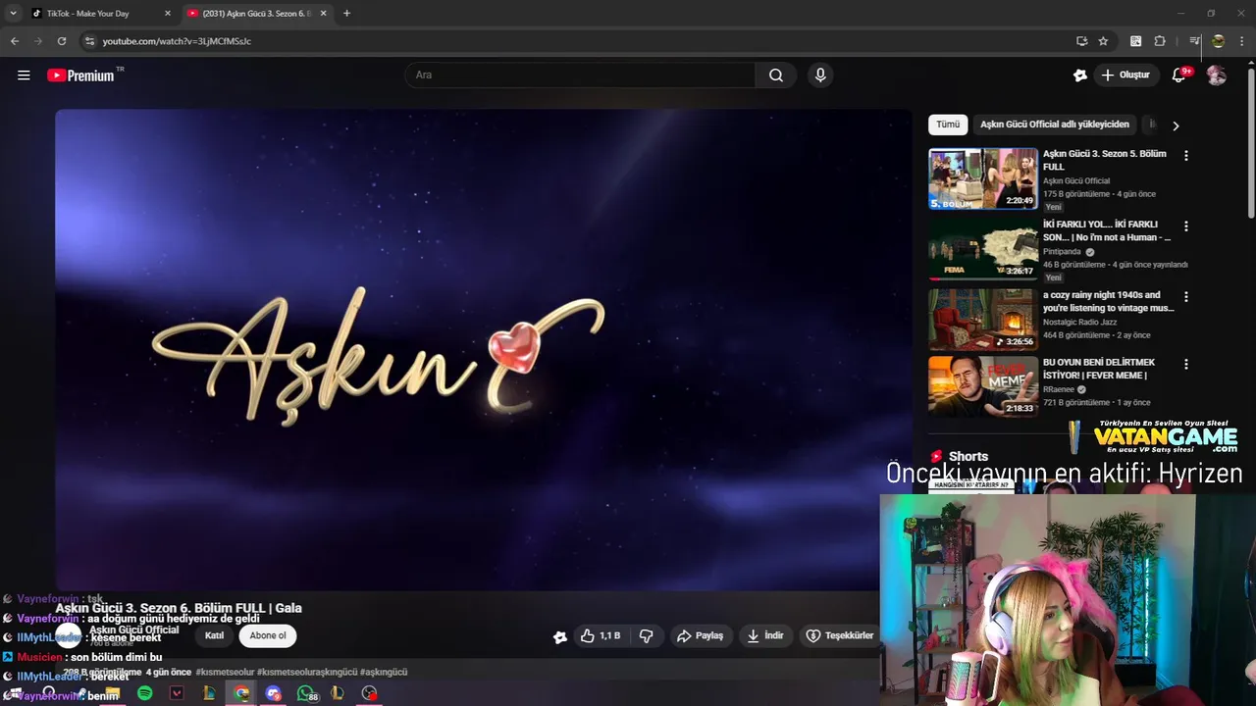This screenshot has height=706, width=1256.
Task: Click the İndir download button
Action: [765, 636]
